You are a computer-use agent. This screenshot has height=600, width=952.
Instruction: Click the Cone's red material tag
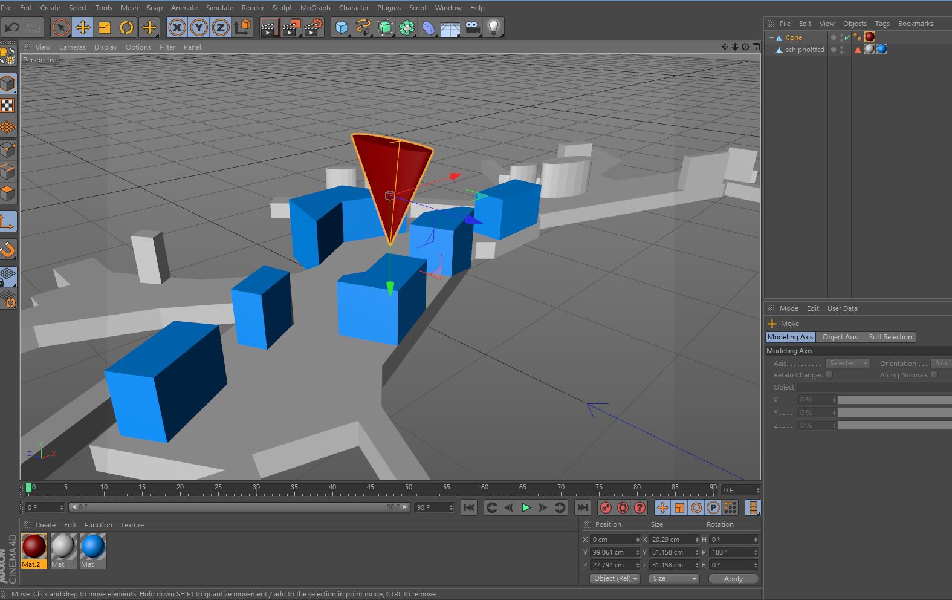click(870, 37)
